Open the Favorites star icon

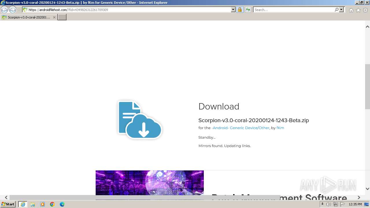coord(358,10)
